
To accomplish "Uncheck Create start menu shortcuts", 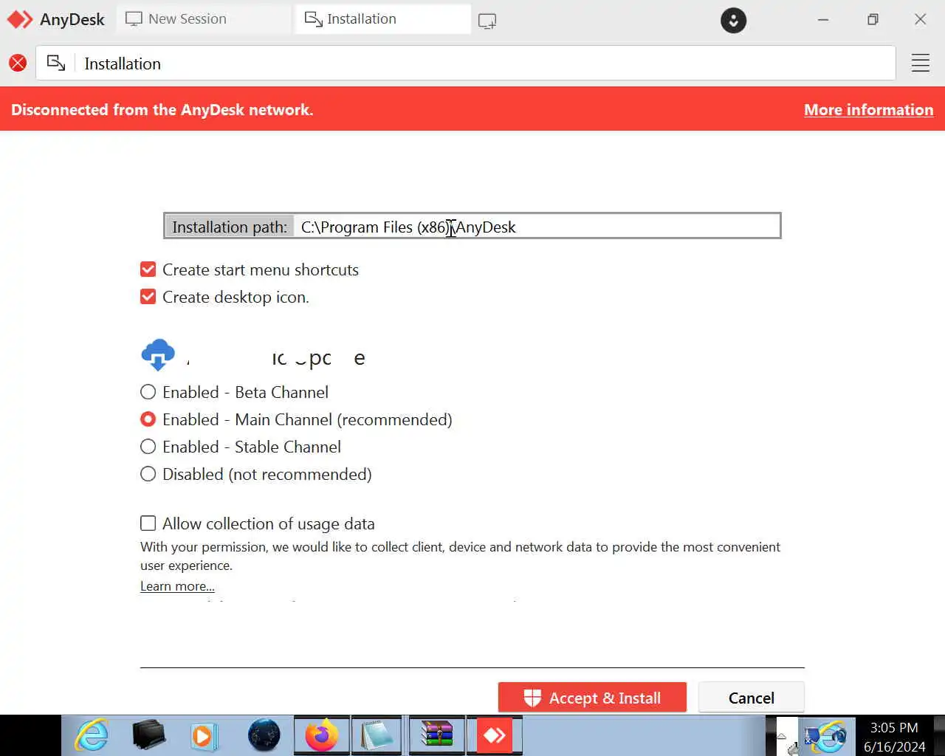I will 148,269.
